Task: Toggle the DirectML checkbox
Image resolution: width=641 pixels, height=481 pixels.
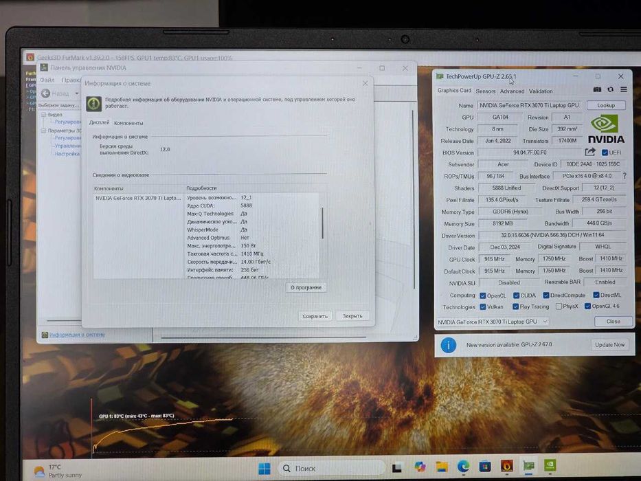Action: (x=596, y=295)
